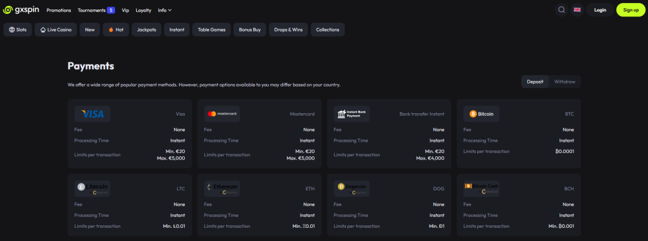This screenshot has height=241, width=648.
Task: Expand the Info dropdown menu
Action: (x=165, y=10)
